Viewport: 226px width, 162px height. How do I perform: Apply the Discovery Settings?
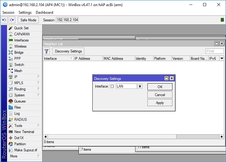pyautogui.click(x=160, y=103)
